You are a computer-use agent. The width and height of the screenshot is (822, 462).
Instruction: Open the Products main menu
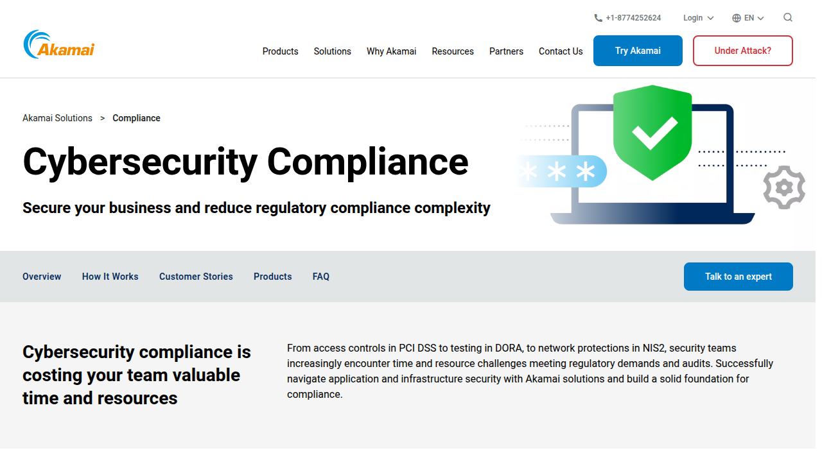tap(281, 51)
